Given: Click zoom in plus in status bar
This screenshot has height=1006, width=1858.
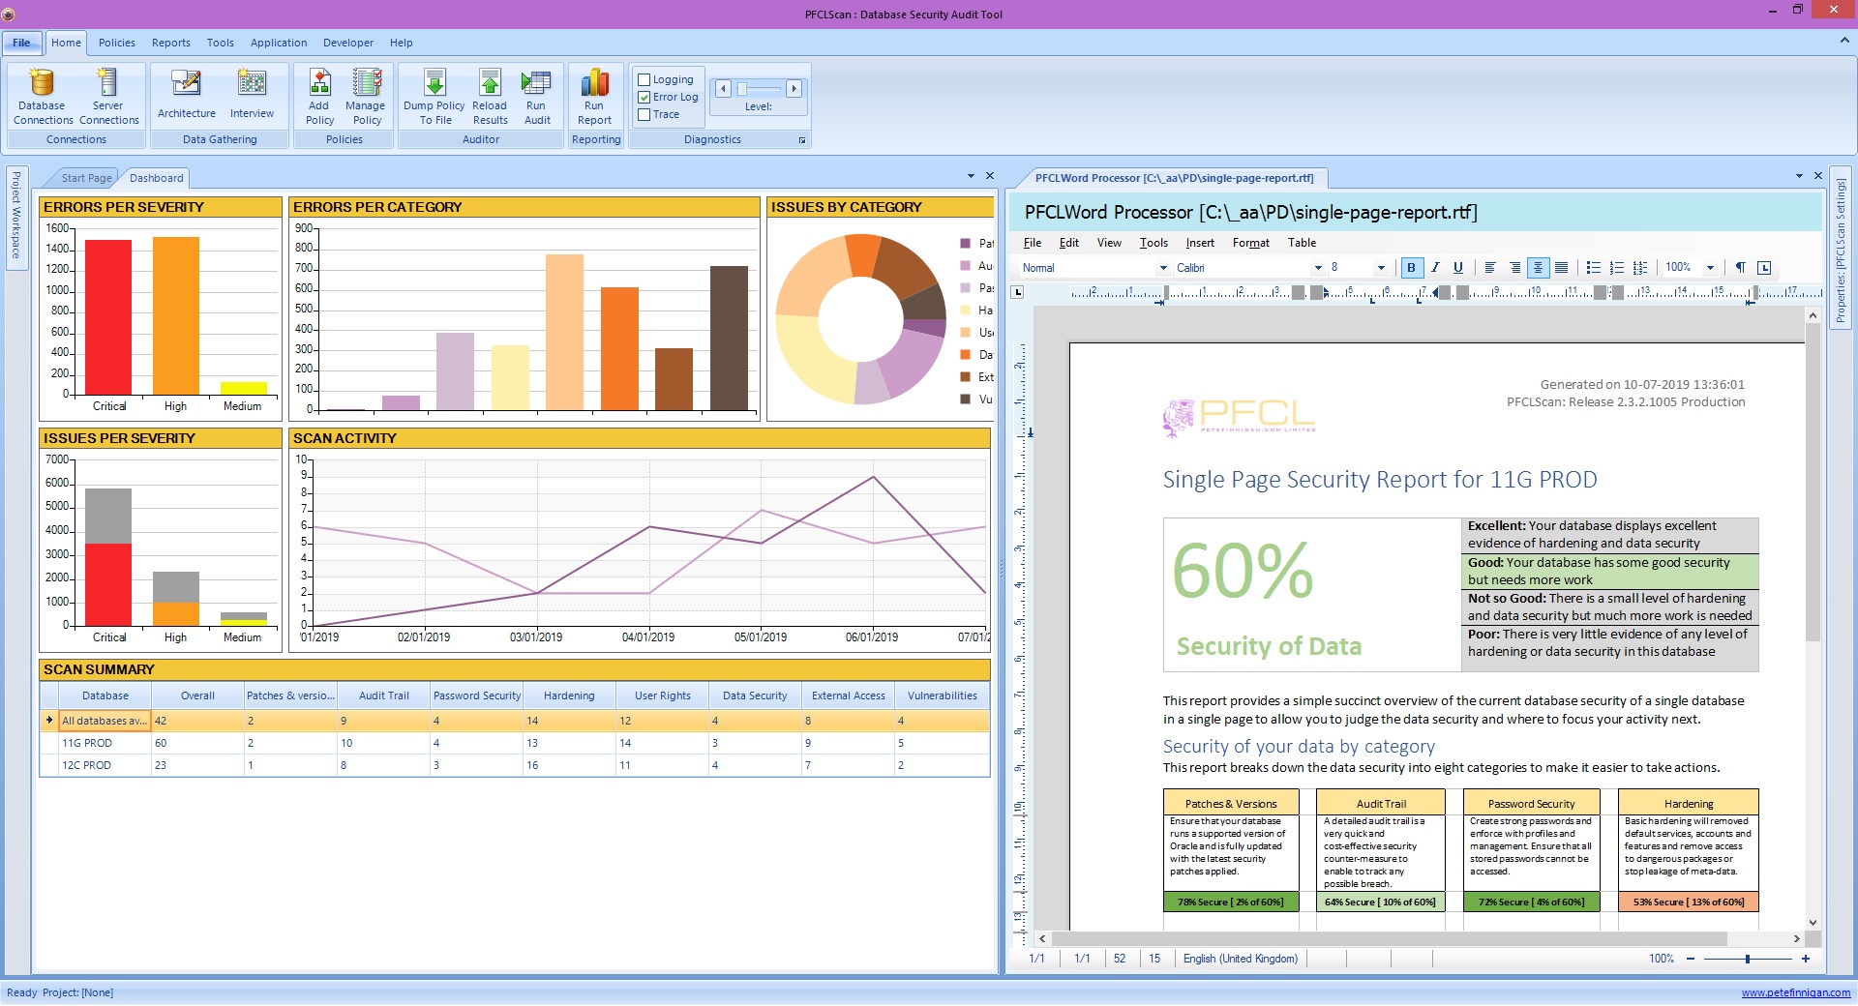Looking at the screenshot, I should [x=1806, y=959].
